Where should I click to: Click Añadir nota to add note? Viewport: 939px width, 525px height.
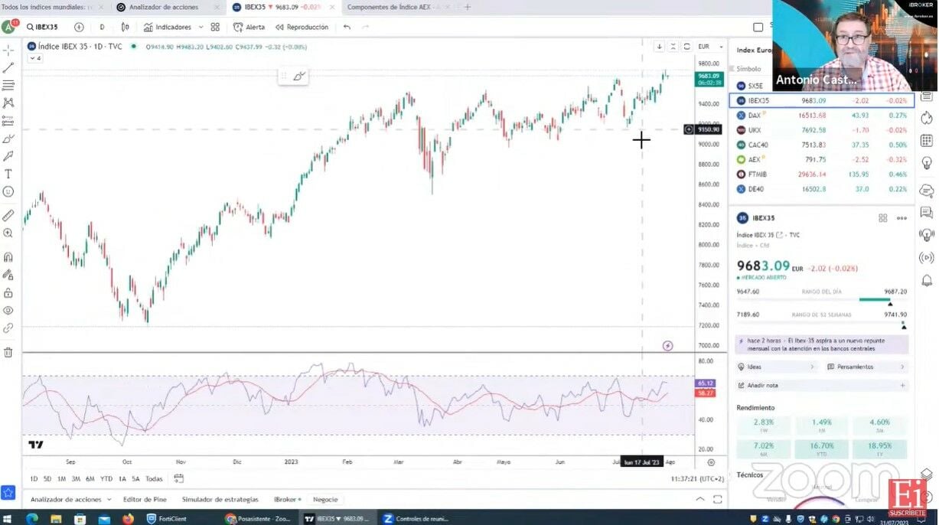(x=821, y=385)
